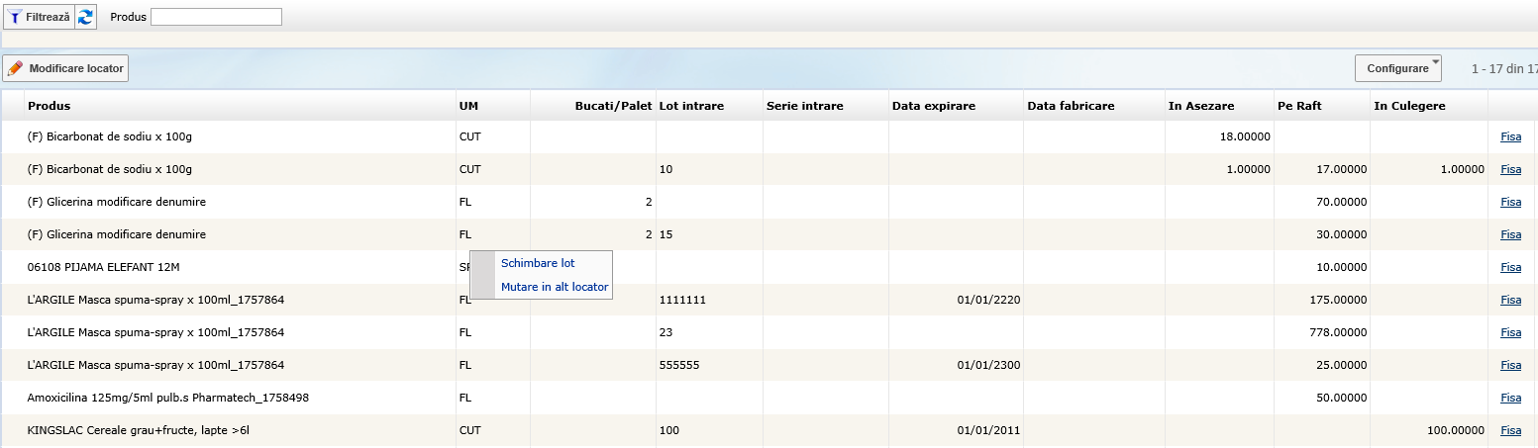Type in the Produs search field
1538x448 pixels.
point(216,17)
